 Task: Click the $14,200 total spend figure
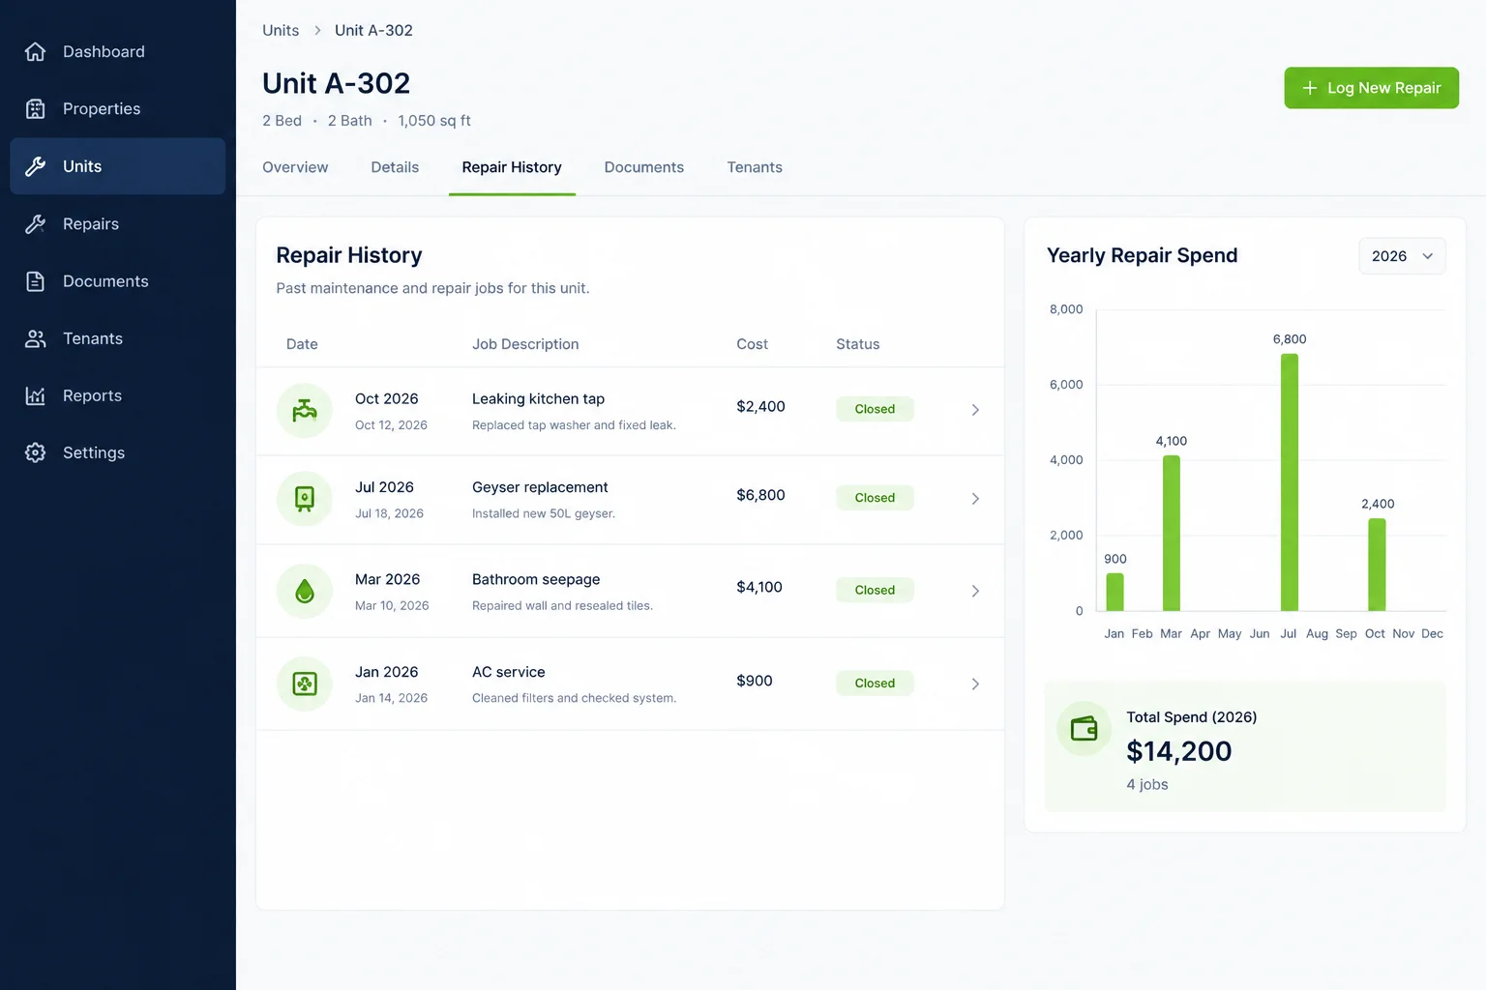1179,751
